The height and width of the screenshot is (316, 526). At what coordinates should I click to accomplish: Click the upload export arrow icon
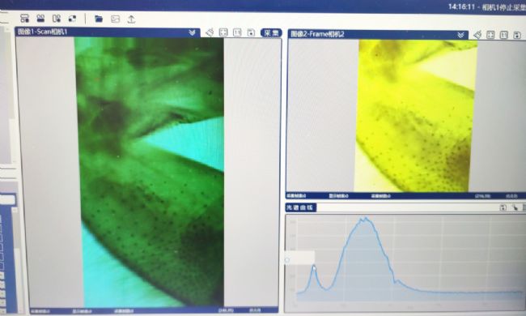pyautogui.click(x=131, y=19)
